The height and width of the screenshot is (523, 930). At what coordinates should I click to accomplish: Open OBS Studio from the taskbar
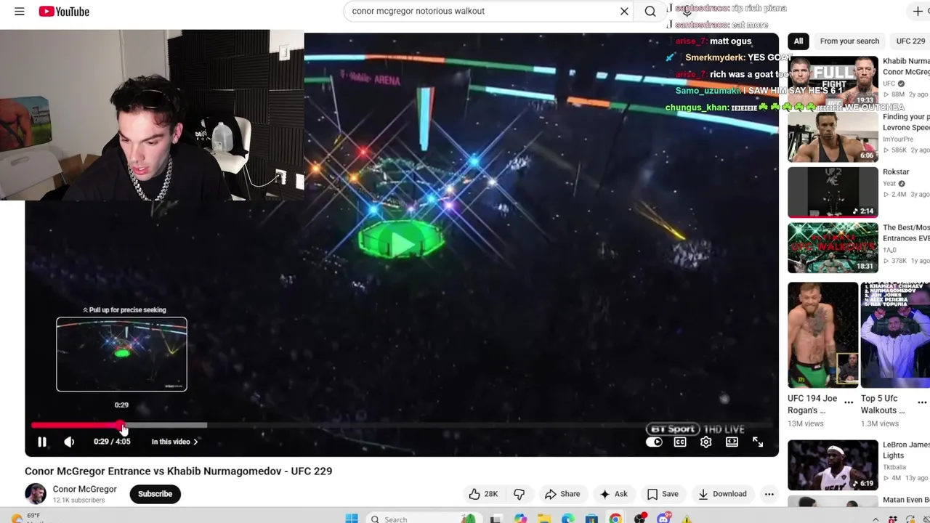(639, 519)
